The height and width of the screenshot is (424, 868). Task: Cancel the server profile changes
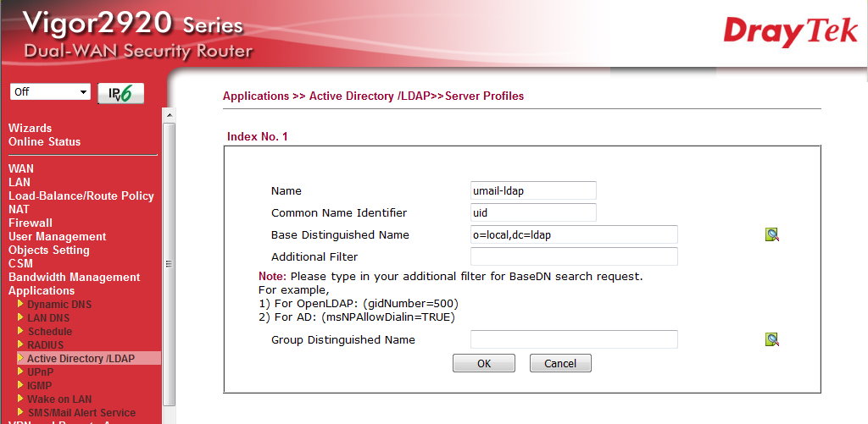pos(560,363)
